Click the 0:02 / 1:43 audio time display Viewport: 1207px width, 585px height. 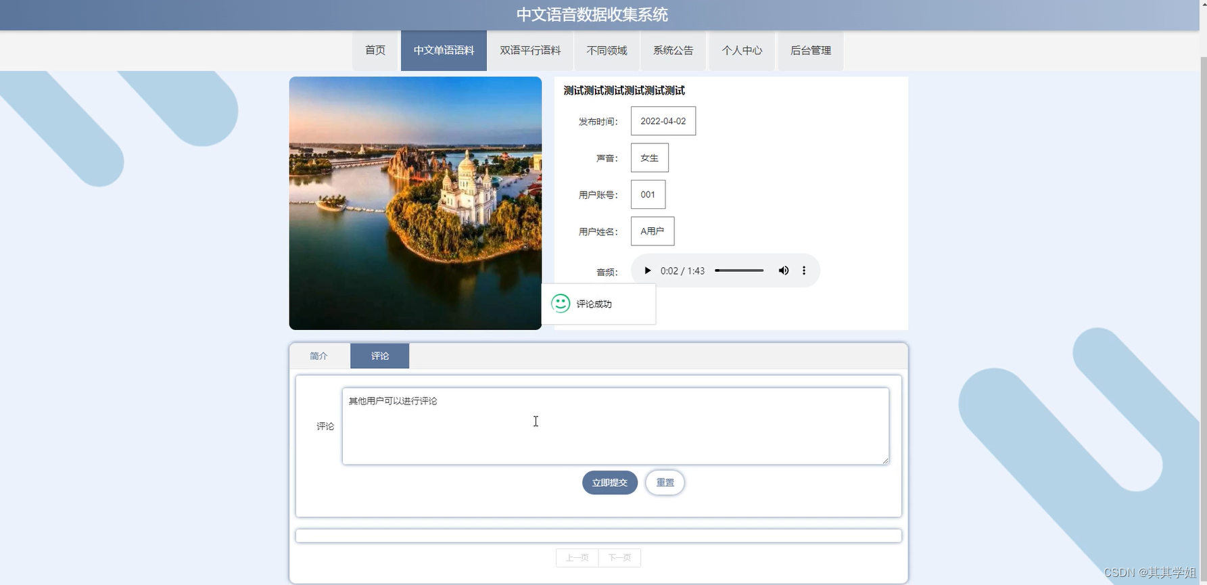682,271
